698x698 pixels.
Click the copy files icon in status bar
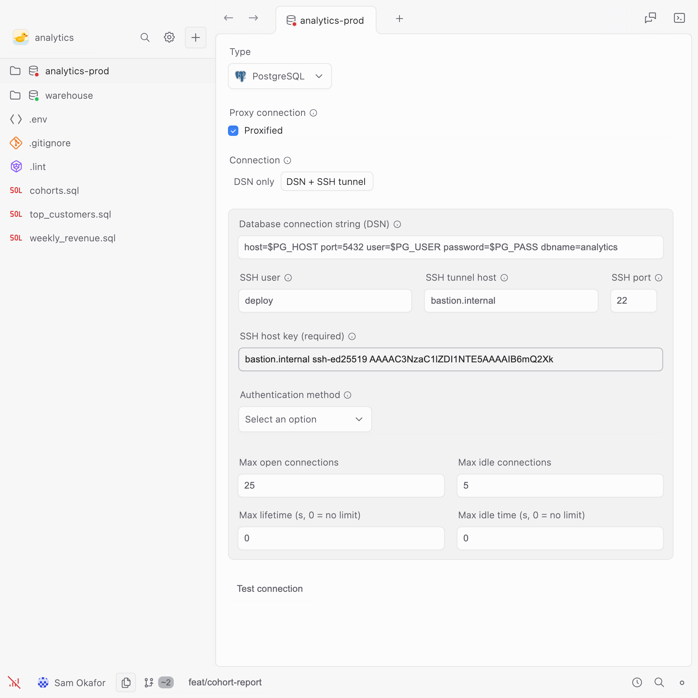click(x=126, y=682)
